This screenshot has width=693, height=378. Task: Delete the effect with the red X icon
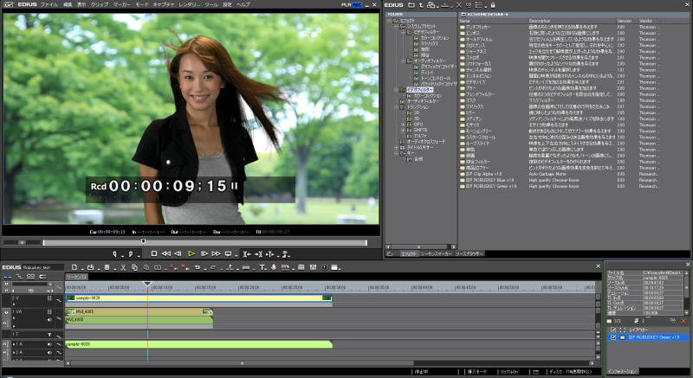click(683, 321)
